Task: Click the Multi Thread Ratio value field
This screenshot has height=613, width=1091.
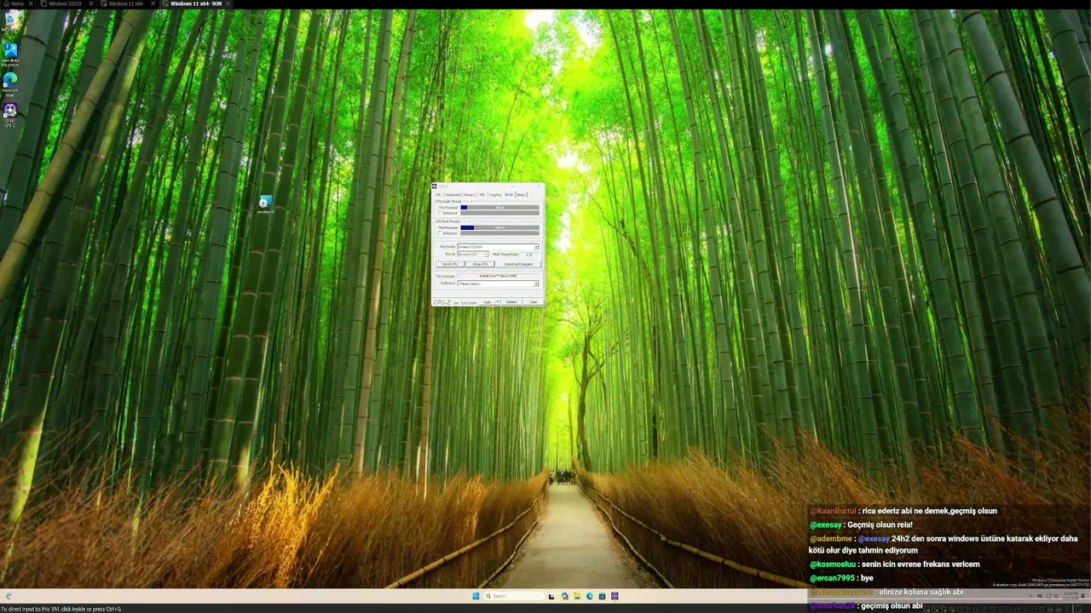Action: 529,255
